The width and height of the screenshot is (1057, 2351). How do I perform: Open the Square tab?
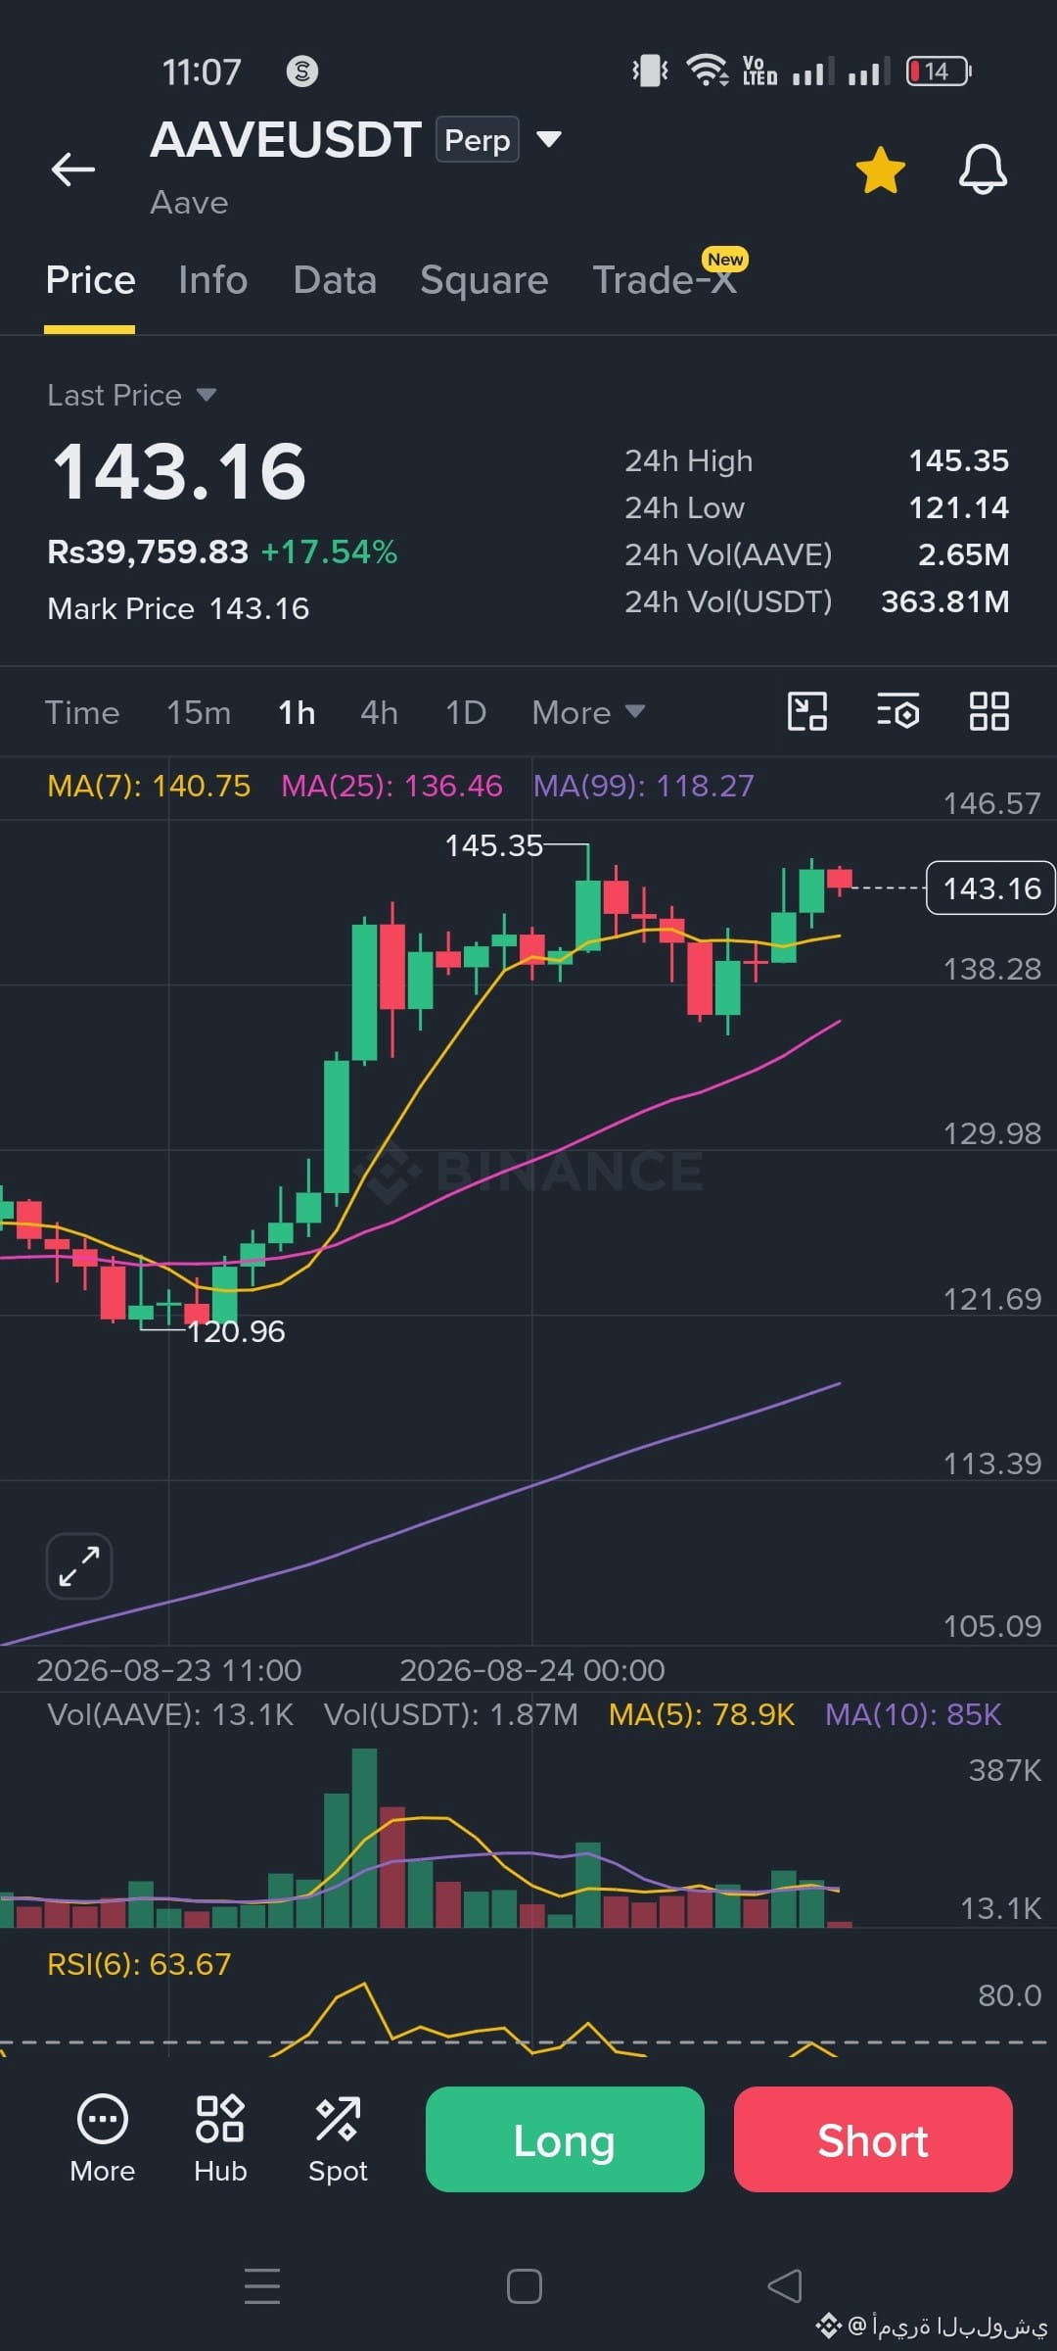483,281
